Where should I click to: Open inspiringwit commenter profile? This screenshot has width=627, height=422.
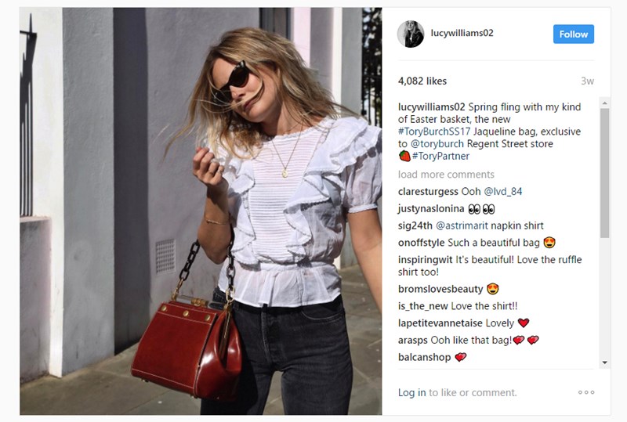click(425, 260)
